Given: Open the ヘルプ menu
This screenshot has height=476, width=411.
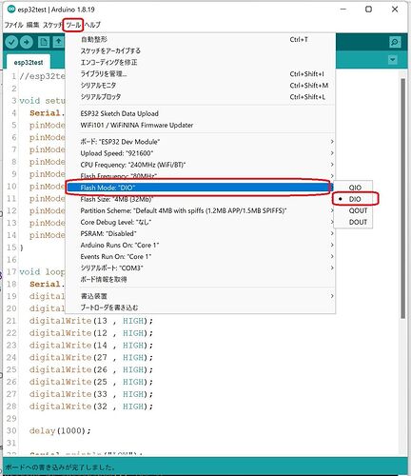Looking at the screenshot, I should [x=93, y=25].
